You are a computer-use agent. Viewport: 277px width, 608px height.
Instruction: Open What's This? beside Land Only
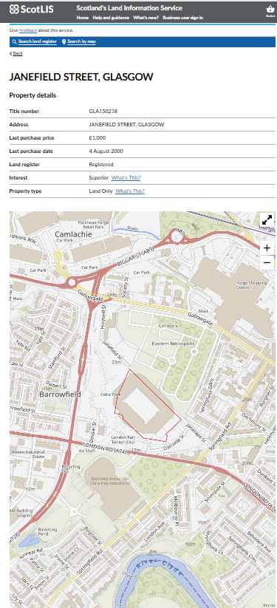click(x=130, y=191)
